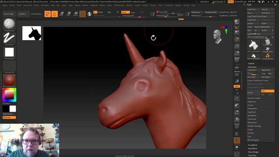Image resolution: width=279 pixels, height=157 pixels.
Task: Select the PolyMesh3D star tool
Action: tap(267, 49)
